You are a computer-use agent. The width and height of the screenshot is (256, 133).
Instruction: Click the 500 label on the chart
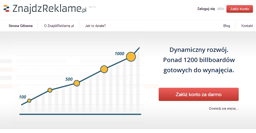pos(69,79)
